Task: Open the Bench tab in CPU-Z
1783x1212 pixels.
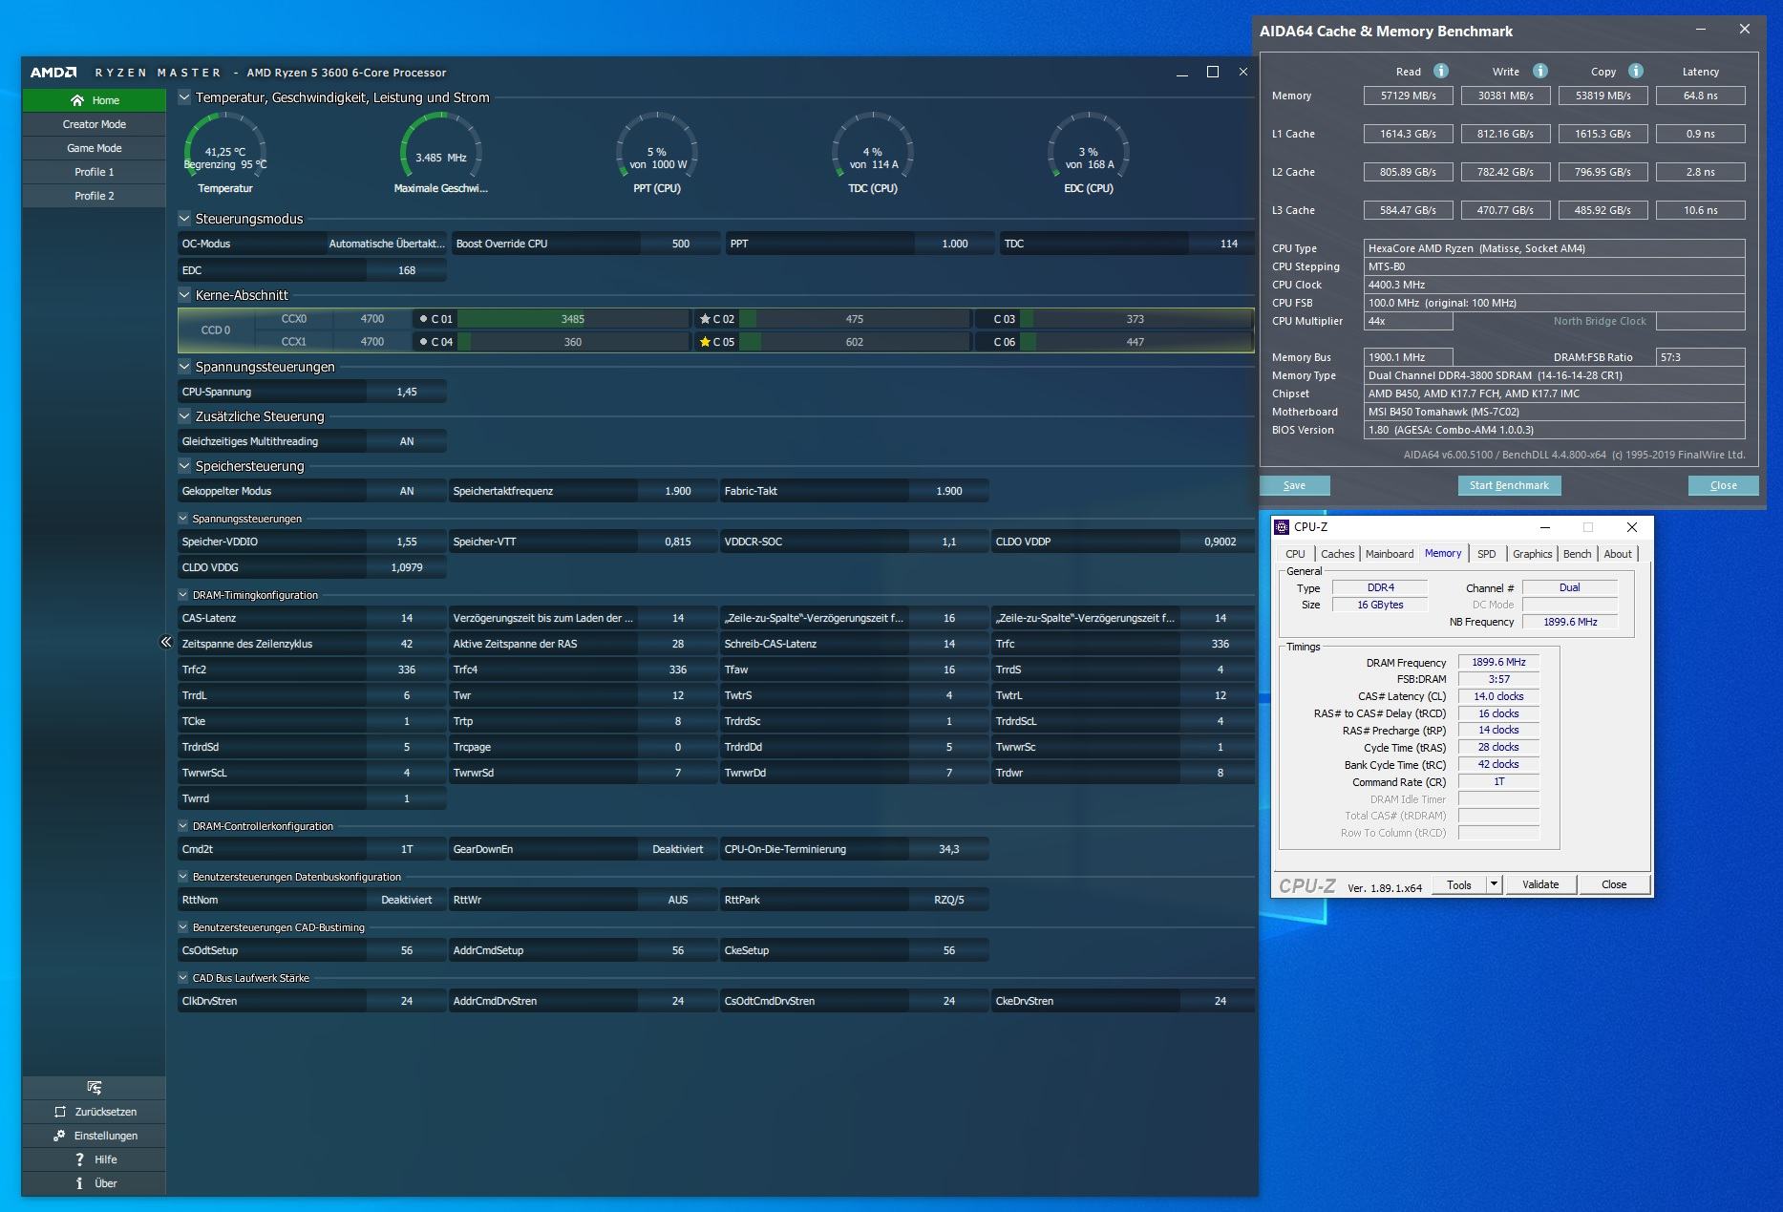Action: (x=1577, y=554)
